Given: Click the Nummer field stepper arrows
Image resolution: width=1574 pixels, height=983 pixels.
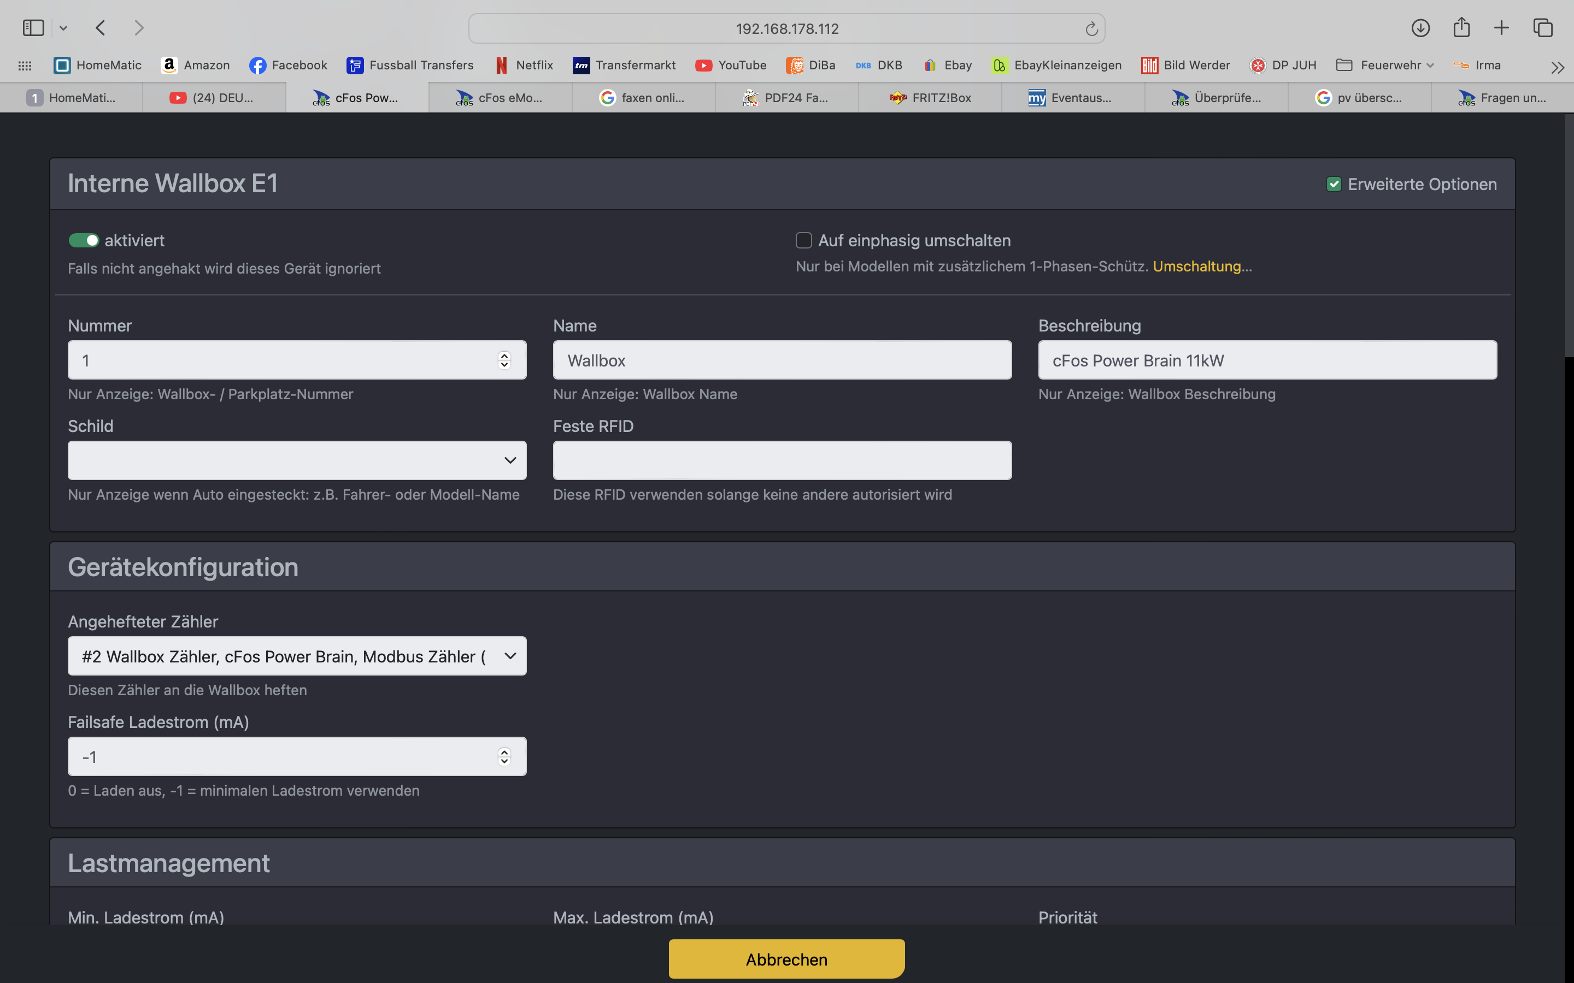Looking at the screenshot, I should tap(504, 360).
